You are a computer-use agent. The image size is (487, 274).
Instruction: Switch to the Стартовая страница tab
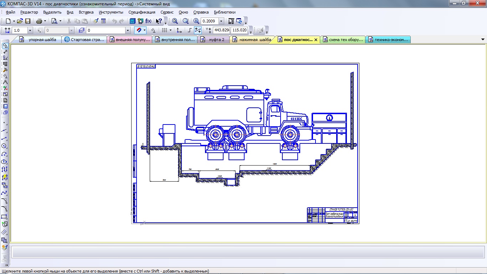pos(84,40)
